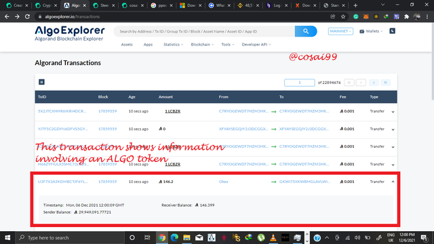The width and height of the screenshot is (434, 244).
Task: Open the uTorrent taskbar icon
Action: (261, 238)
